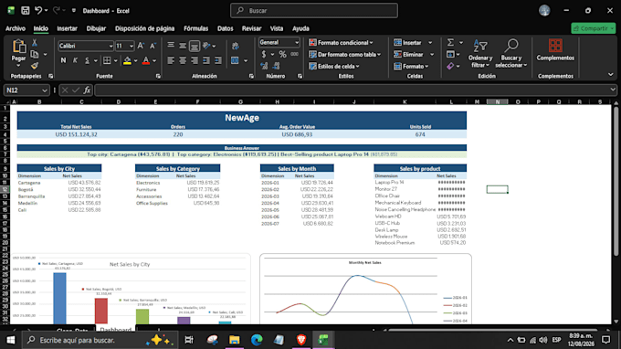Switch to the Insertar ribbon tab
621x349 pixels.
pos(67,28)
